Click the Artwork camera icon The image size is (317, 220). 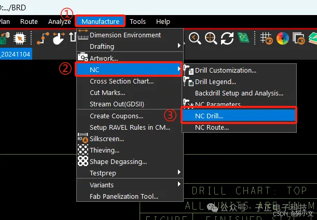83,57
